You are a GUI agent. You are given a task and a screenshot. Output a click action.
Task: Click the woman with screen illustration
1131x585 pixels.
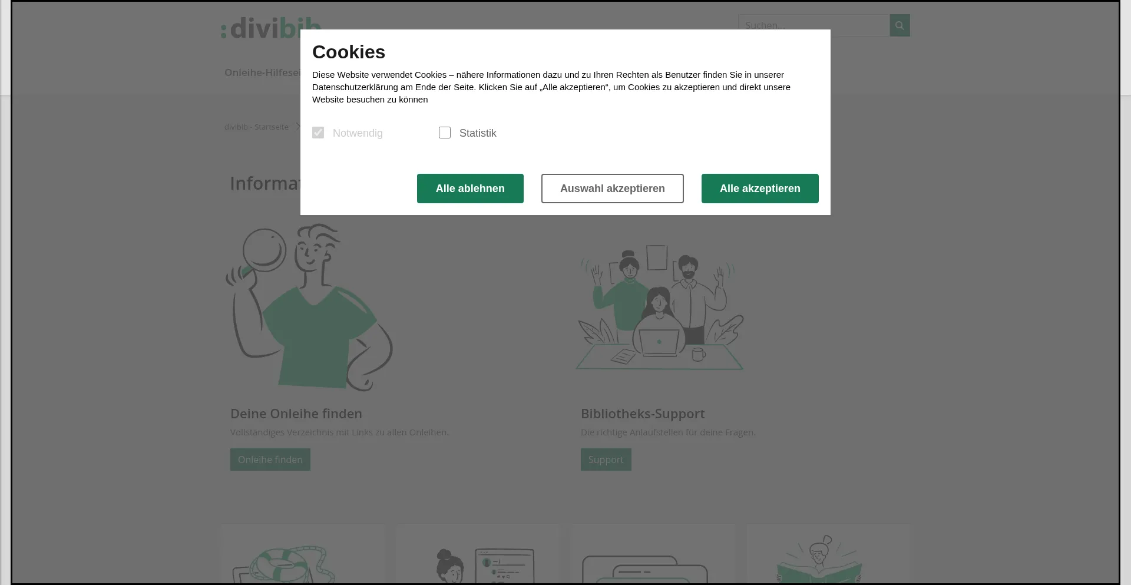(x=478, y=554)
